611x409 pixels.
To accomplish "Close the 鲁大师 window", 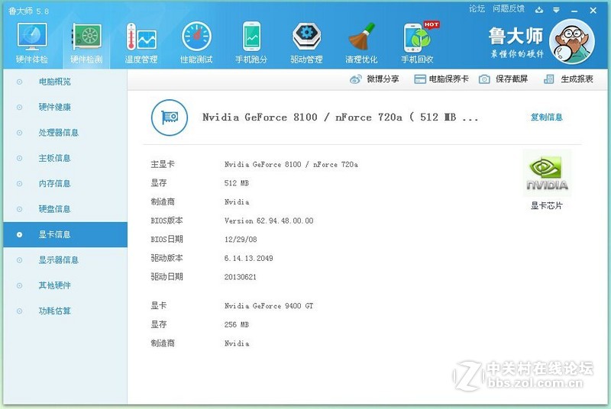I will [593, 11].
